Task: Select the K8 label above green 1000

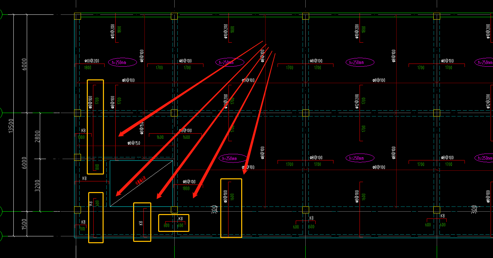Action: tap(83, 131)
